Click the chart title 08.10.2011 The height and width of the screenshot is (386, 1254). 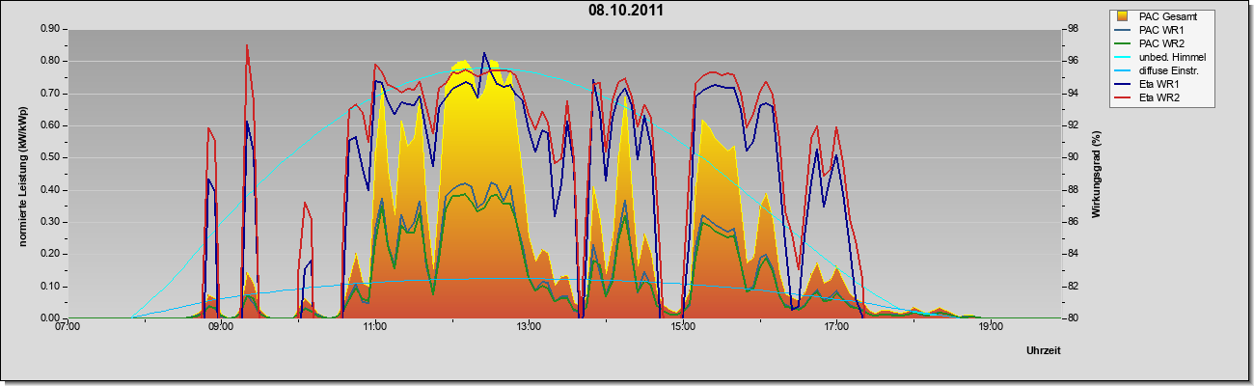tap(626, 11)
